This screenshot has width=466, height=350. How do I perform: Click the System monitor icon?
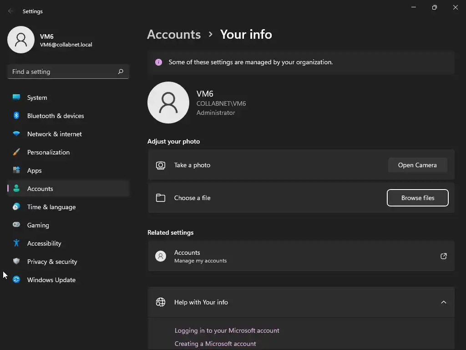point(16,98)
